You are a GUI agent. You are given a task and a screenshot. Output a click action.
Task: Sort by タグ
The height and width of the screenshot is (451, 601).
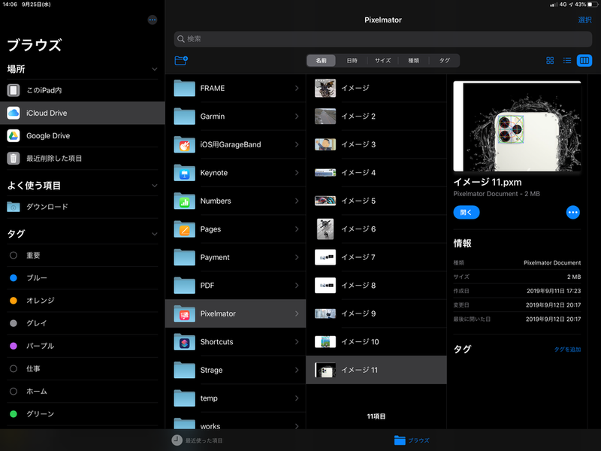coord(444,61)
